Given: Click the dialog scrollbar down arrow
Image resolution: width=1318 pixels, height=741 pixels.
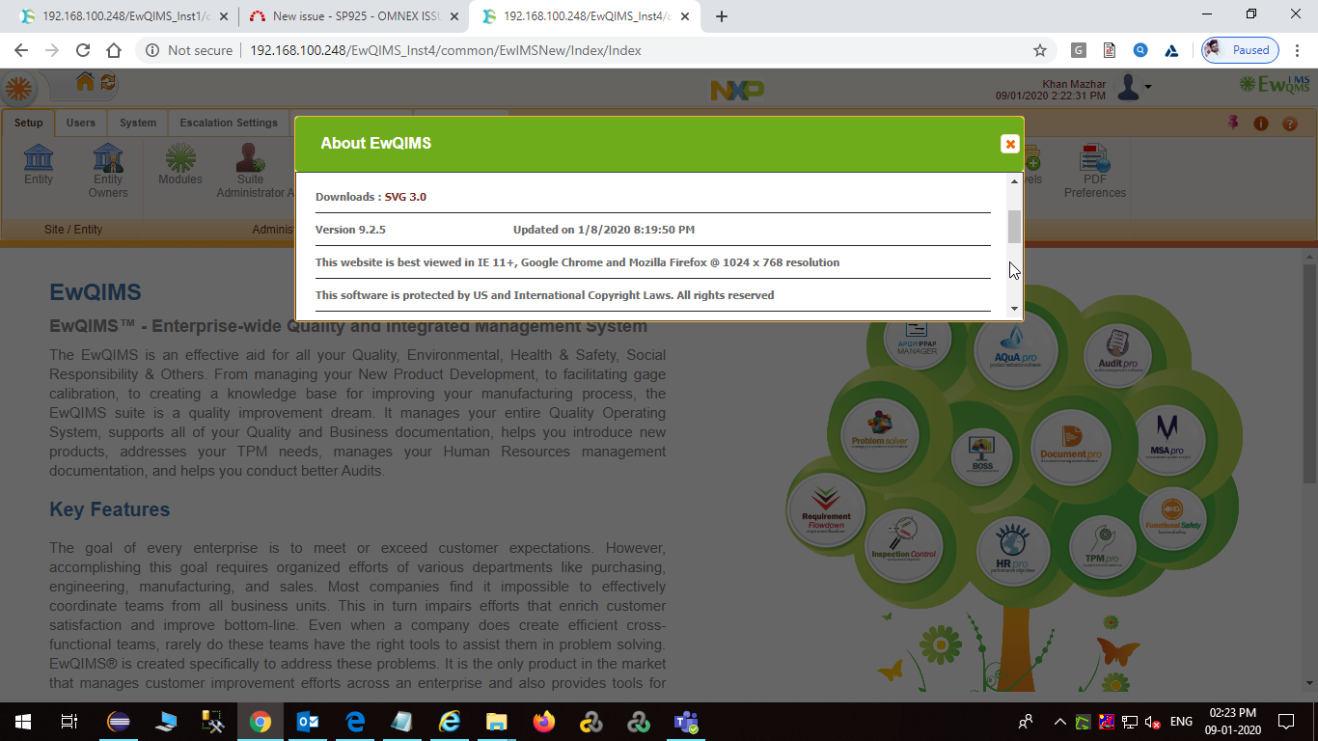Looking at the screenshot, I should (1014, 309).
